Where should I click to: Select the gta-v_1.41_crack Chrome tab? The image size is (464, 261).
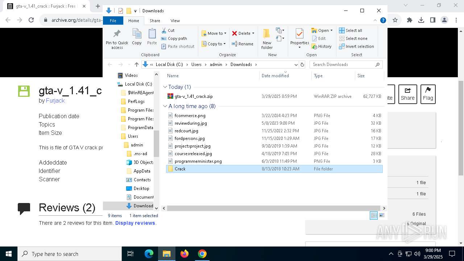pyautogui.click(x=46, y=6)
